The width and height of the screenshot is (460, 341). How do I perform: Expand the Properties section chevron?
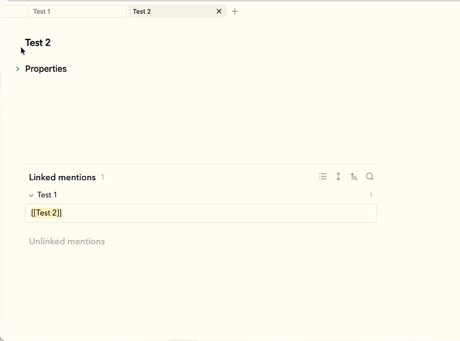[x=18, y=69]
